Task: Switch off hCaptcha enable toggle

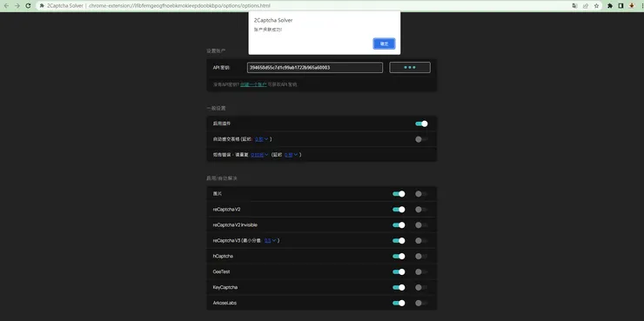Action: (399, 256)
